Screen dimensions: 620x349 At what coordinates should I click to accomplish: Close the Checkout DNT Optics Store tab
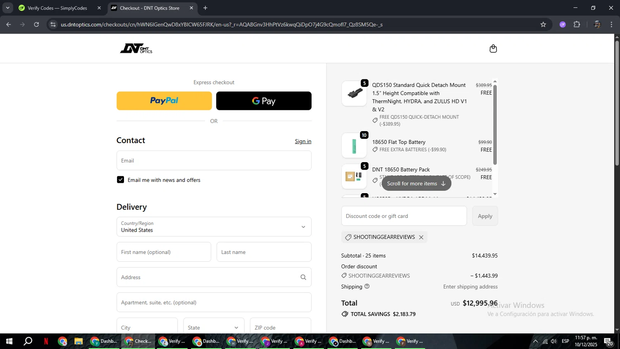191,8
